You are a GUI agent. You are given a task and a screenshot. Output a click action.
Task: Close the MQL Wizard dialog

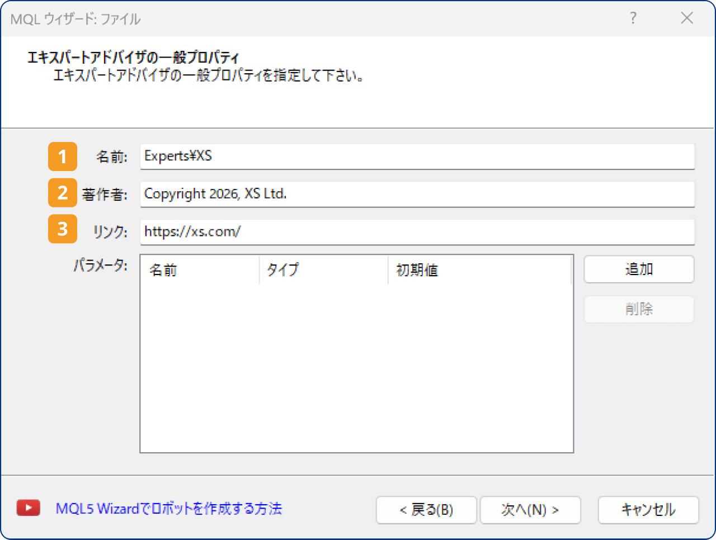pos(687,18)
